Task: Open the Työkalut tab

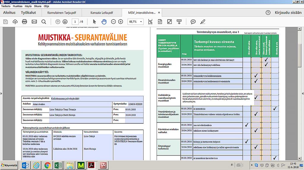Action: coord(28,12)
